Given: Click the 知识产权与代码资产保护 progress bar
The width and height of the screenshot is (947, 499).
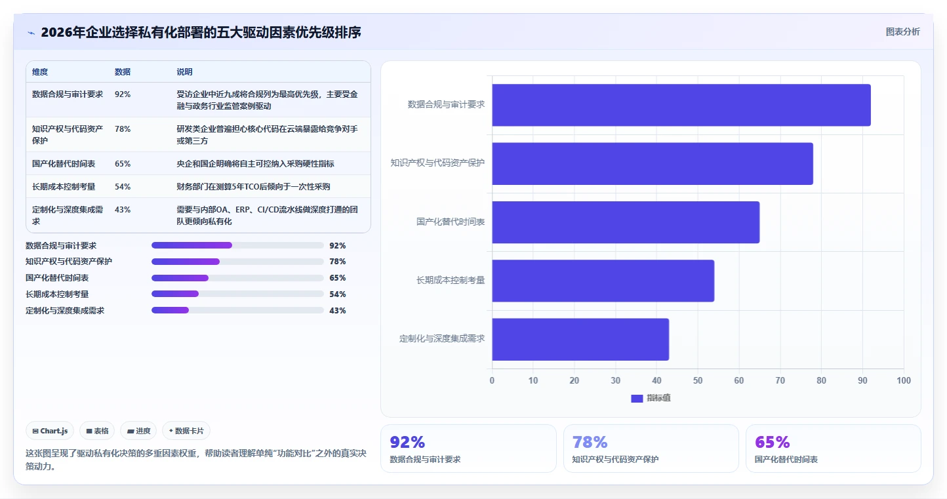Looking at the screenshot, I should (x=237, y=262).
